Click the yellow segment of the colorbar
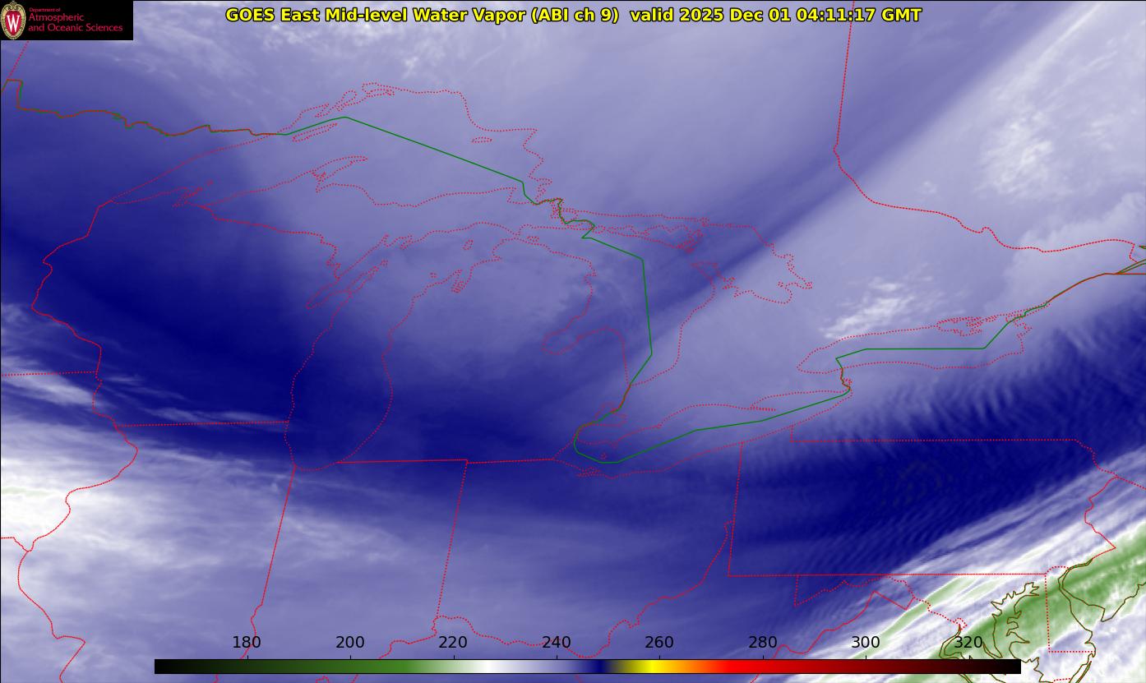This screenshot has height=683, width=1146. tap(649, 667)
